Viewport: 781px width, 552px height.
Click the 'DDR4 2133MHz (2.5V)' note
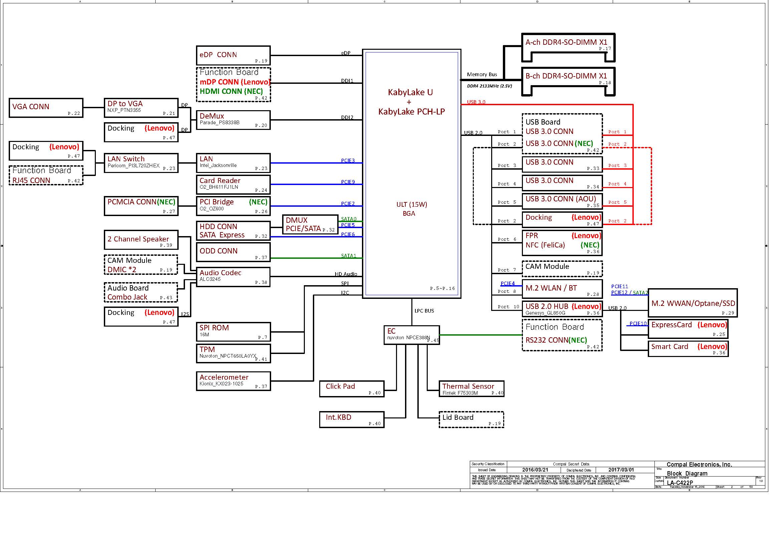[489, 86]
